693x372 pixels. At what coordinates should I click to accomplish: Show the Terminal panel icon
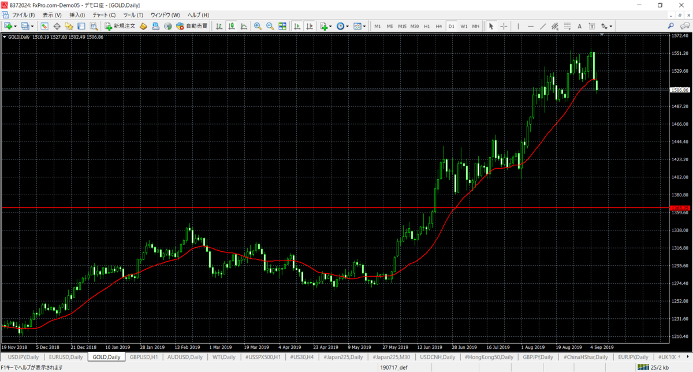[81, 26]
